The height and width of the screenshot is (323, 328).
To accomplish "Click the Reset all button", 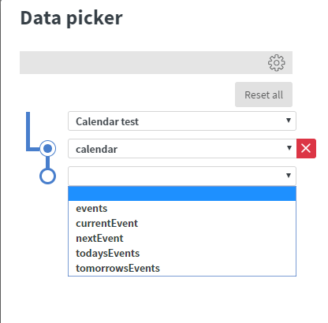I will click(263, 95).
